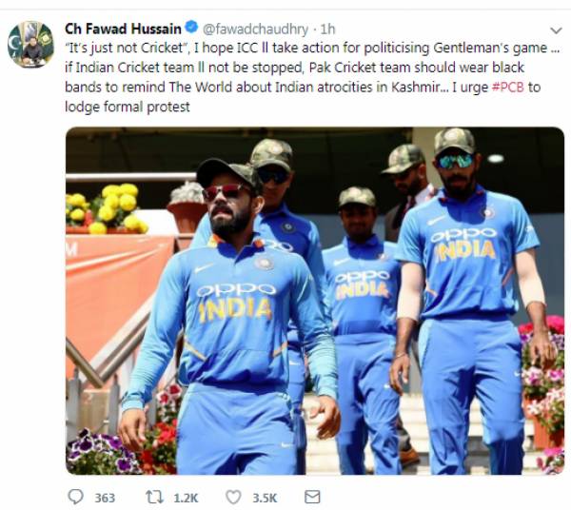Screen dimensions: 571x510
Task: View the 1.2K retweets count
Action: tap(186, 498)
